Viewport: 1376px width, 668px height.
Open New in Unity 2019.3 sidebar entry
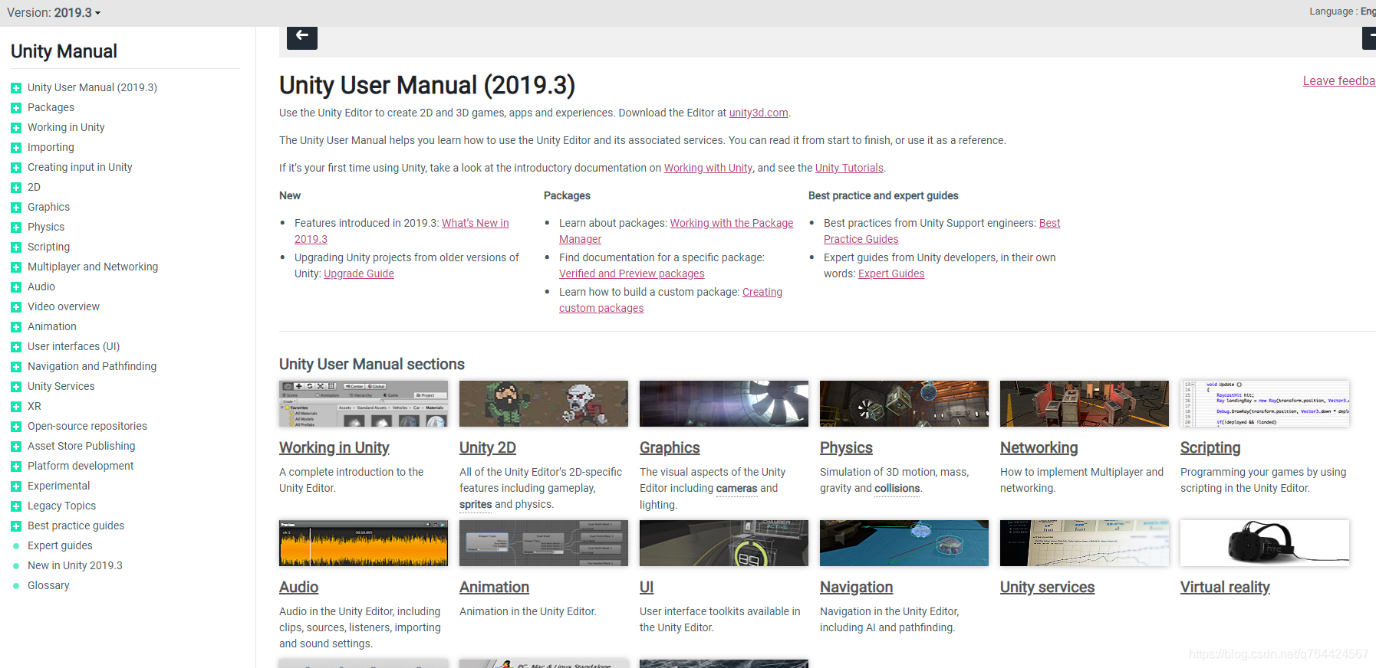(75, 565)
